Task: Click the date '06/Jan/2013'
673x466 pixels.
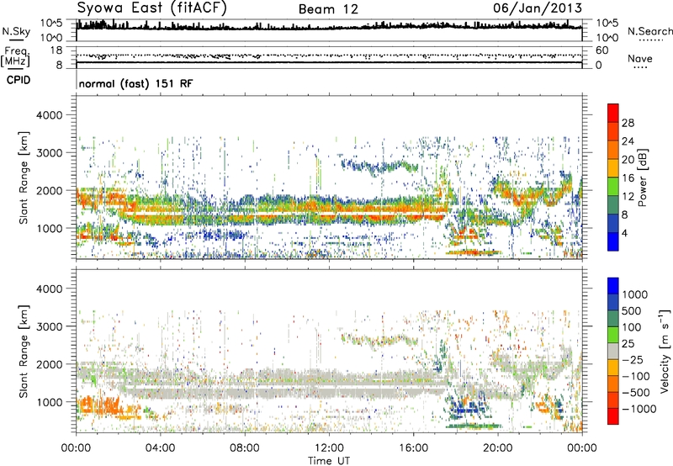Action: point(538,8)
